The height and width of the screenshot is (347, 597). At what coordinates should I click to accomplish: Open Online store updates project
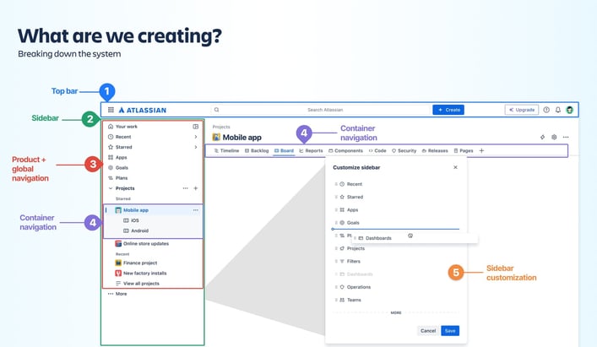tap(142, 243)
